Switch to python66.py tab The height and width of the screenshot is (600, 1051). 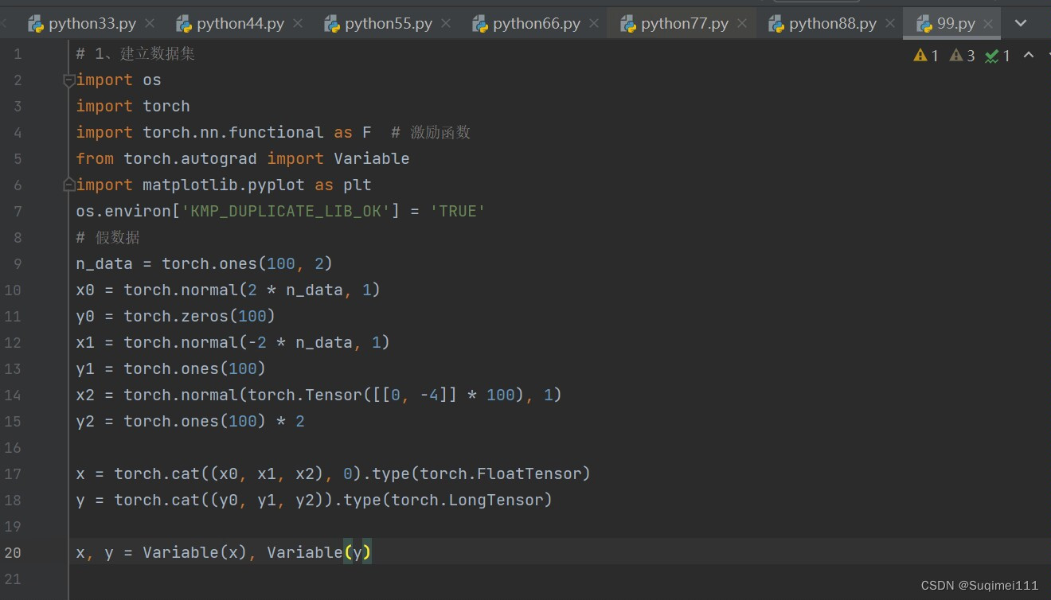coord(536,24)
